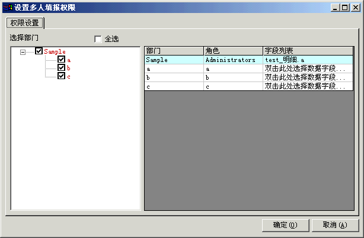Viewport: 364px width, 238px height.
Task: Click the application icon in title bar
Action: (8, 8)
